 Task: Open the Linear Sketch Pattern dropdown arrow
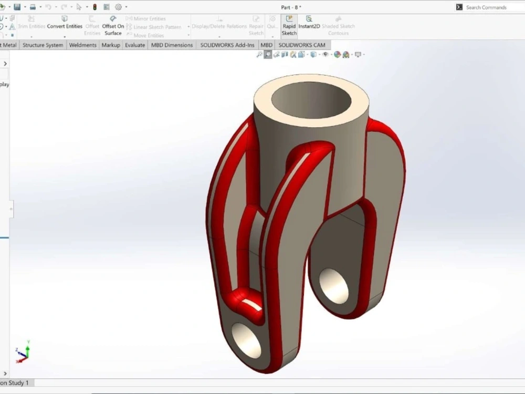188,27
